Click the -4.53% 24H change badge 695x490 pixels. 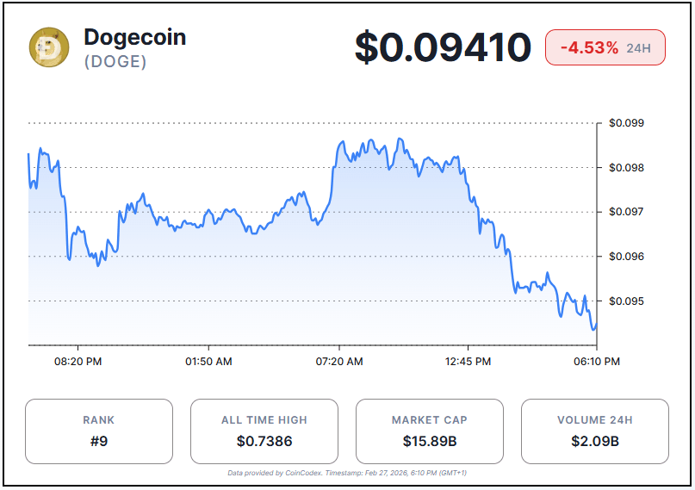click(605, 47)
